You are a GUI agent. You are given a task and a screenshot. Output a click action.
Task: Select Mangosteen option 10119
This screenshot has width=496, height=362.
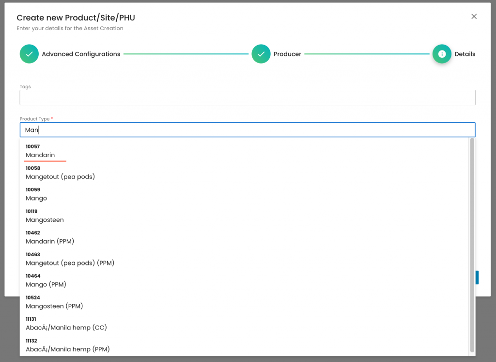45,220
